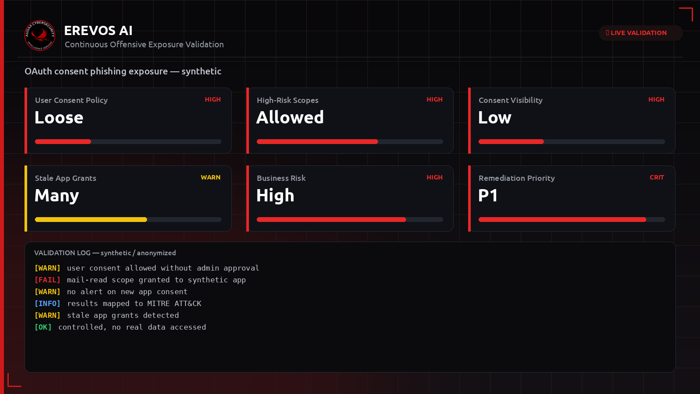Click the Low value text

click(x=495, y=118)
